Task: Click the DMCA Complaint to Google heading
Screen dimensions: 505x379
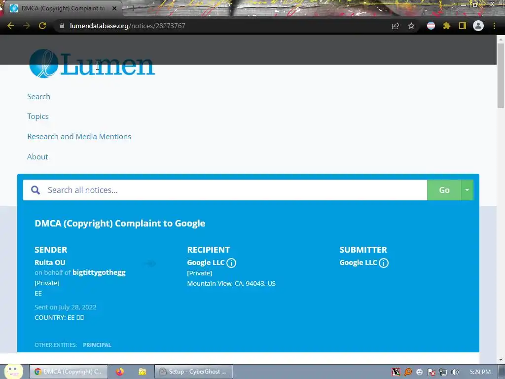Action: tap(120, 224)
